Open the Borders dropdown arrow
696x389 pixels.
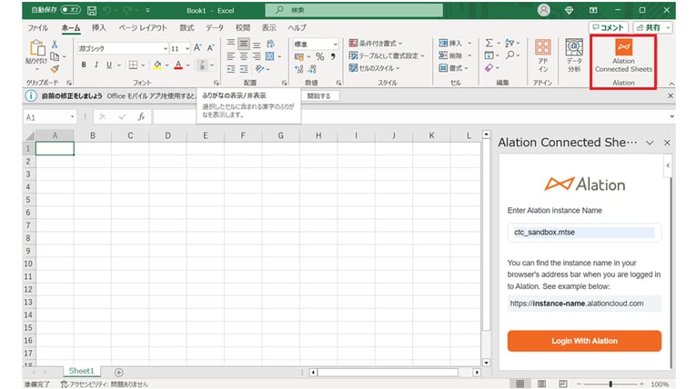click(143, 65)
